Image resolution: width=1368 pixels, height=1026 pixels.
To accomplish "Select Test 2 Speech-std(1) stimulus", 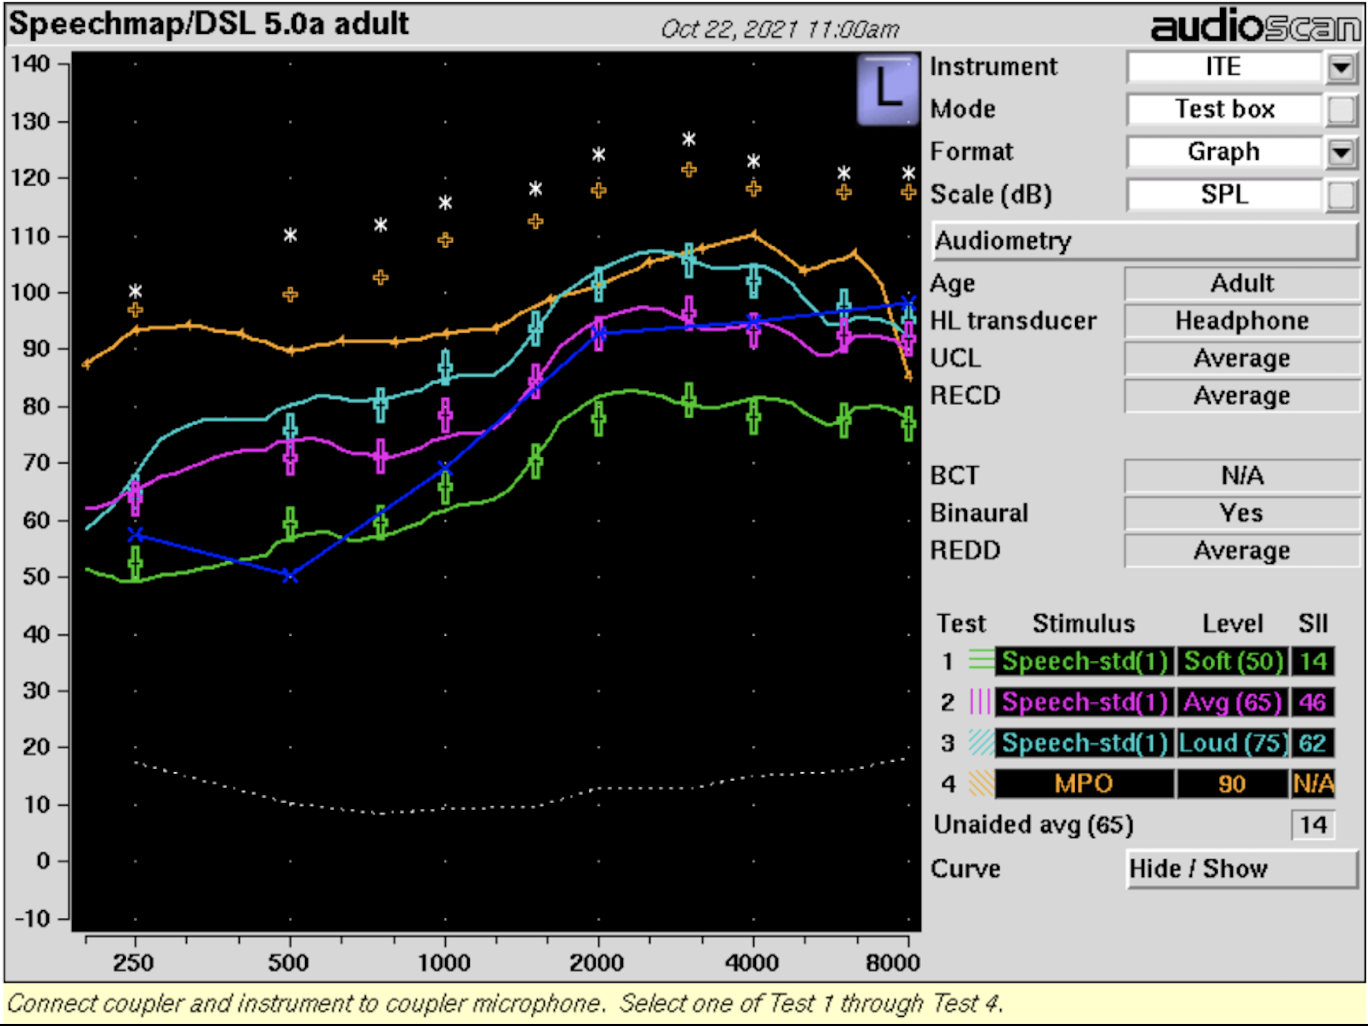I will coord(1084,702).
